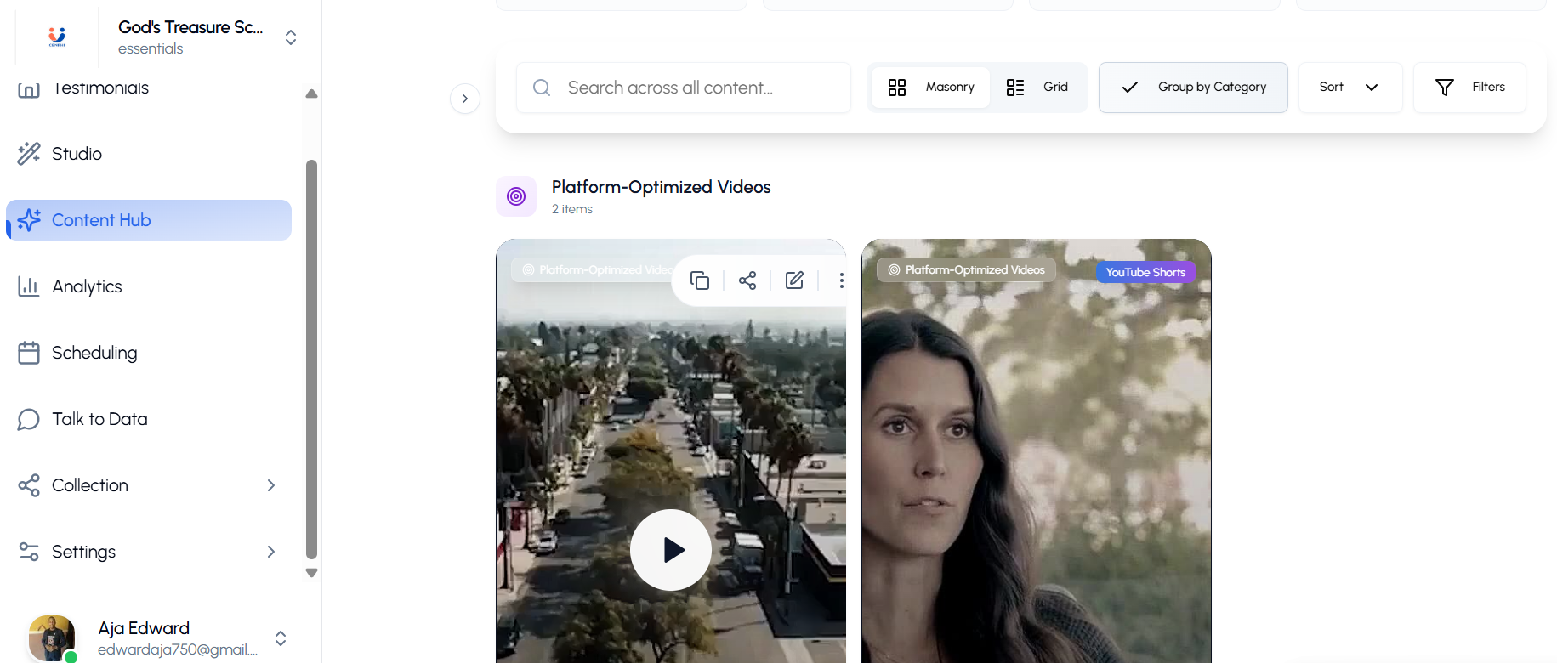Image resolution: width=1557 pixels, height=663 pixels.
Task: Open the Aja Edward account menu chevrons
Action: [x=281, y=638]
